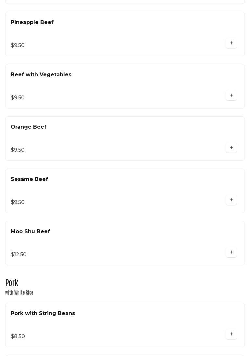Click the "with White Rice" subtitle
Screen dimensions: 250x356
(19, 293)
